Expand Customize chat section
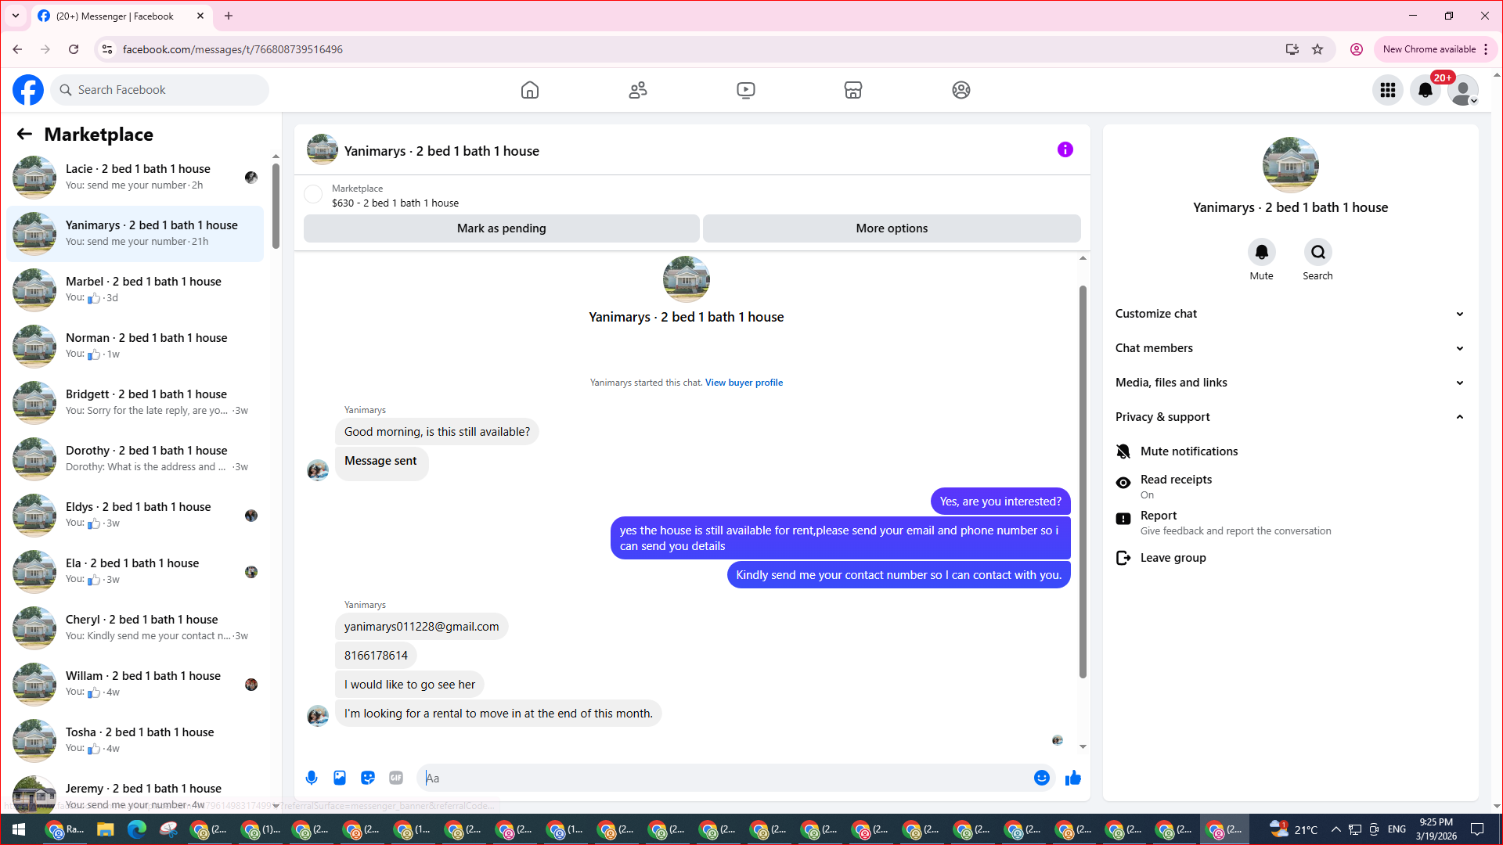 (1289, 314)
